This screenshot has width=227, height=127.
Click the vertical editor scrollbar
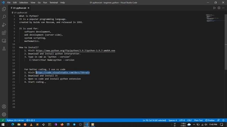coord(226,42)
